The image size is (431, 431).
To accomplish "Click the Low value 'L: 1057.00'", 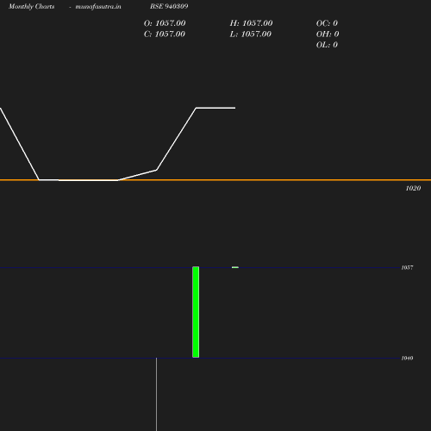I will (251, 34).
